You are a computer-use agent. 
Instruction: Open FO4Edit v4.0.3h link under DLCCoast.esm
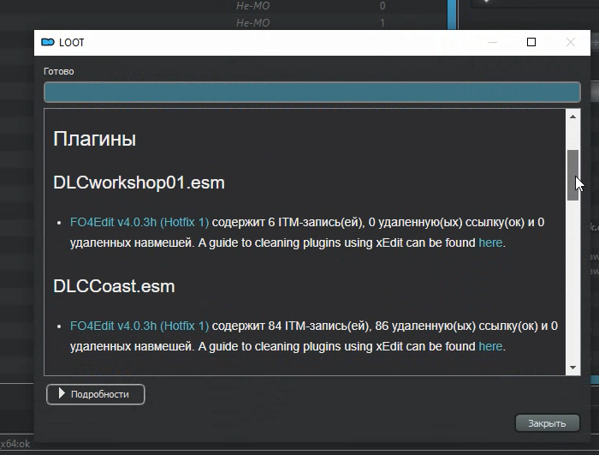(139, 326)
